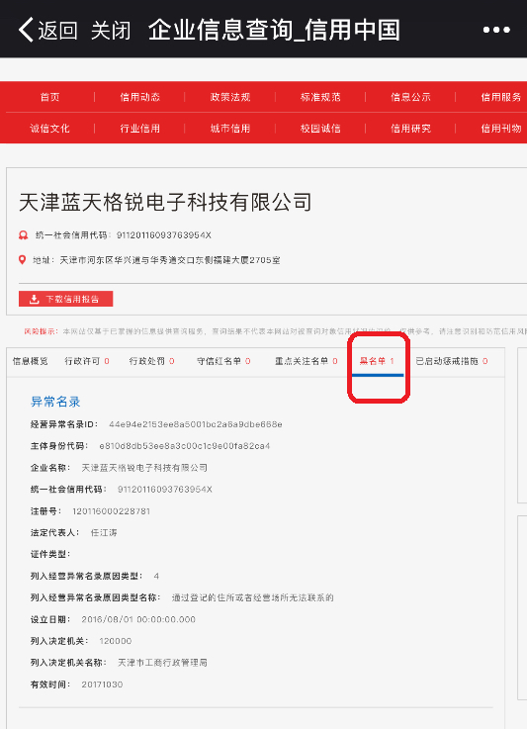Screen dimensions: 527x729
Task: Open the three-dots more menu
Action: point(496,31)
